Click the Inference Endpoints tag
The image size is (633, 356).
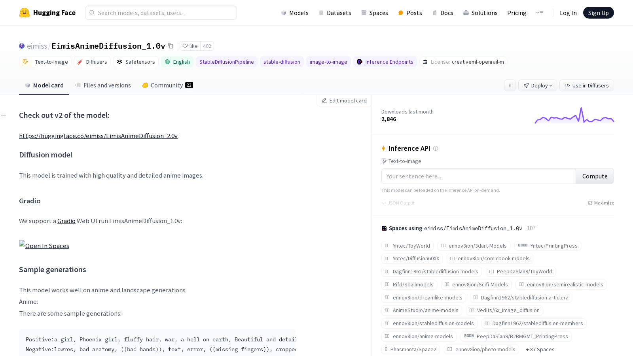click(x=385, y=62)
